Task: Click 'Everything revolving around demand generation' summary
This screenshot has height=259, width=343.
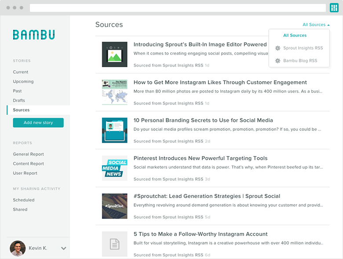Action: click(x=228, y=205)
